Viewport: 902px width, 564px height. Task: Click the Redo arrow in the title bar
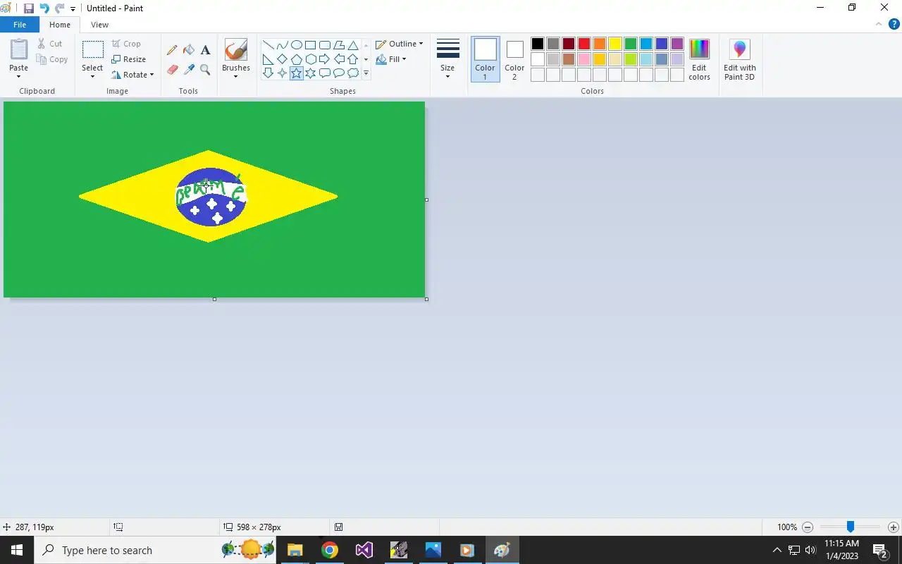click(60, 8)
